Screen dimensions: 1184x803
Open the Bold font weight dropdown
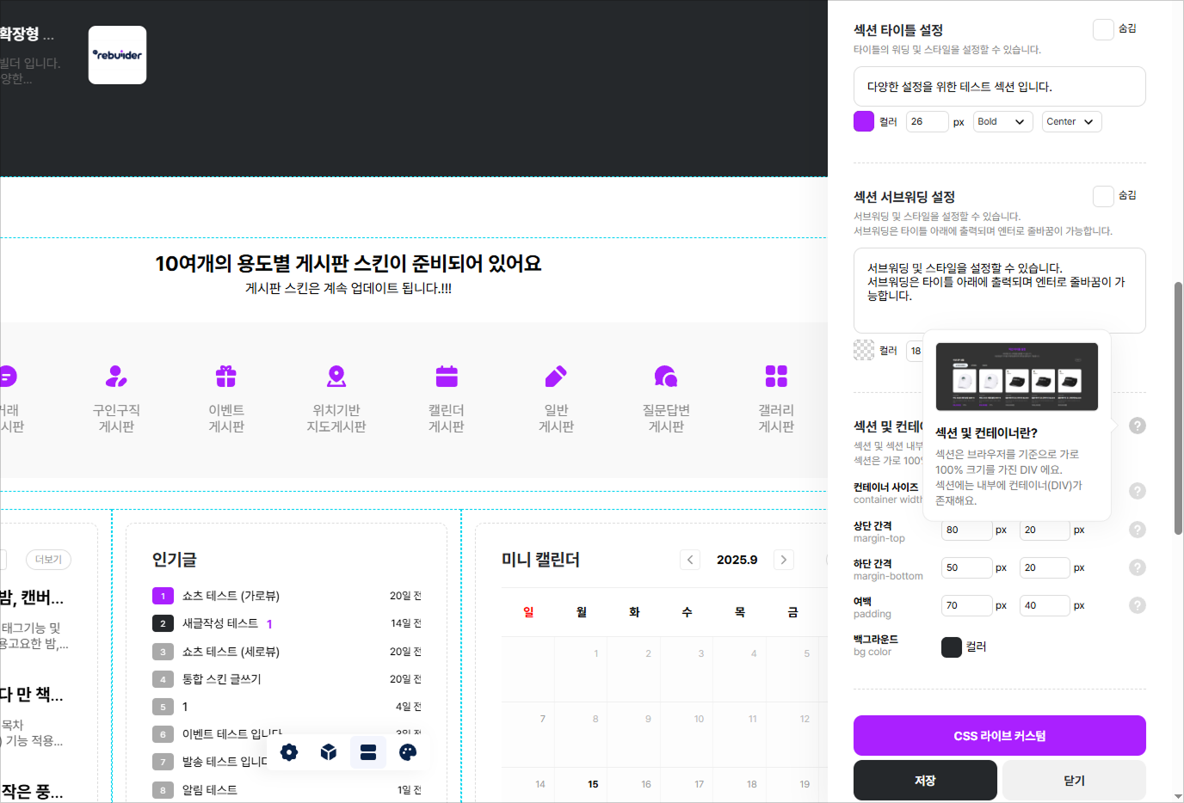(1002, 122)
